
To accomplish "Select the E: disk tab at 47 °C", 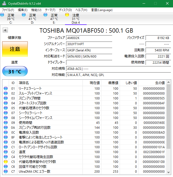I will (54, 18).
